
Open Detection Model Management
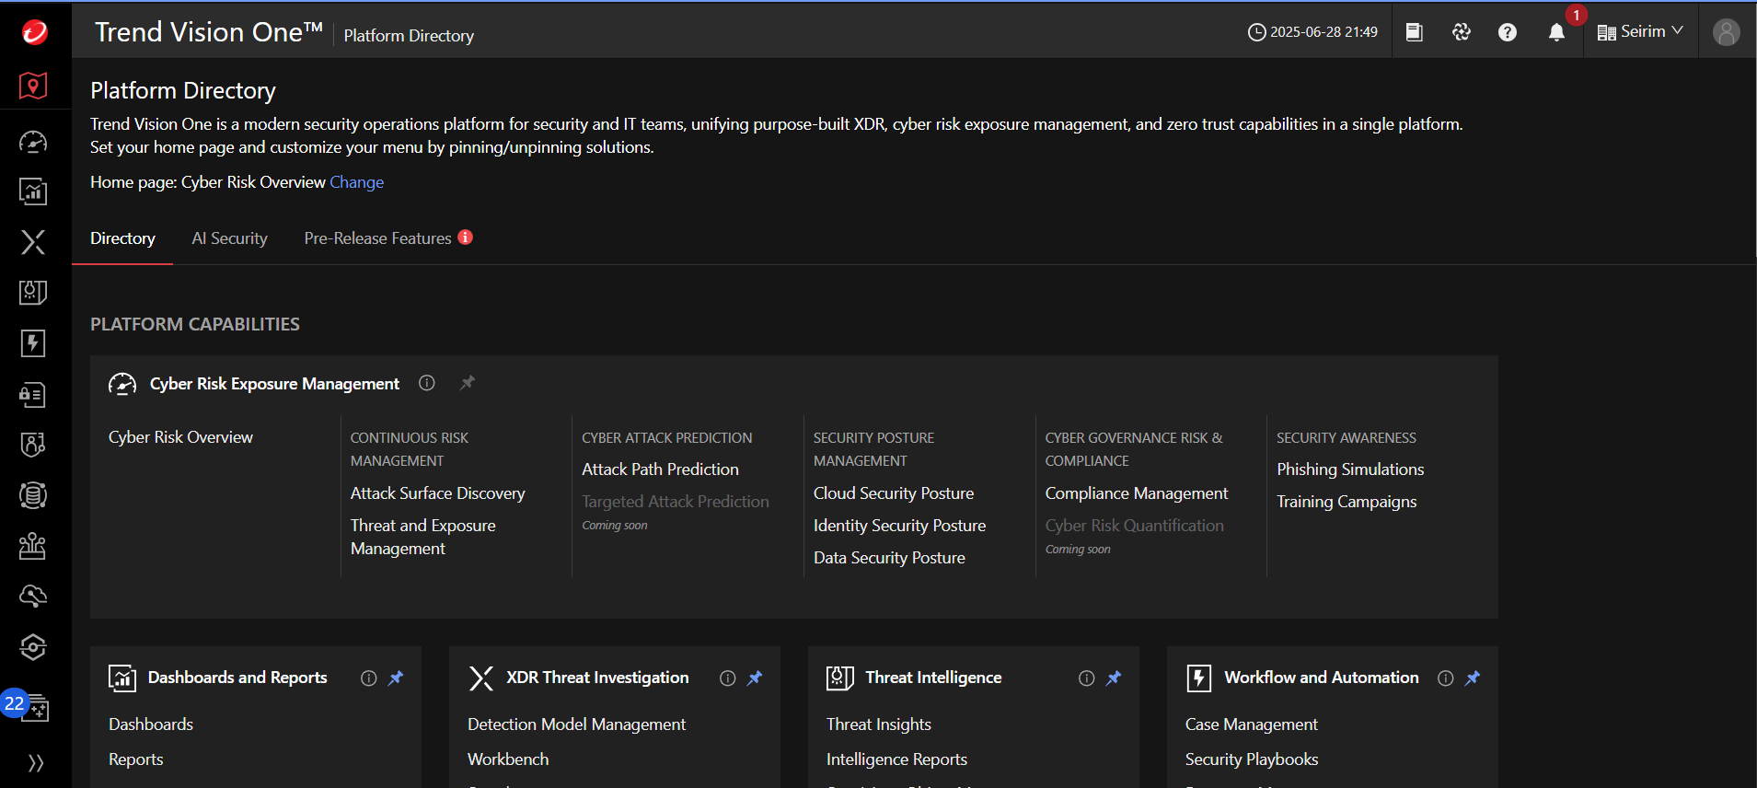(576, 724)
